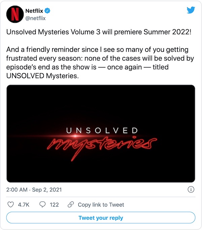Like the tweet with the heart icon
The height and width of the screenshot is (230, 202).
coord(10,204)
